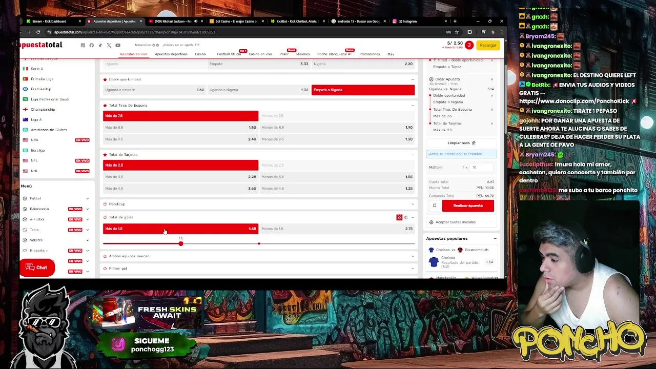Open the Promociones nav item
The image size is (656, 369).
point(370,54)
